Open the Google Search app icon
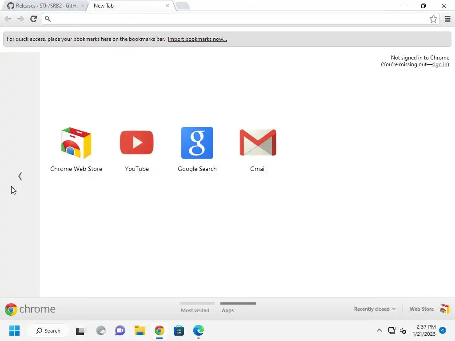The height and width of the screenshot is (341, 455). pyautogui.click(x=197, y=143)
